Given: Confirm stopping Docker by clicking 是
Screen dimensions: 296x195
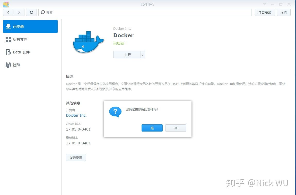Looking at the screenshot, I should [152, 128].
